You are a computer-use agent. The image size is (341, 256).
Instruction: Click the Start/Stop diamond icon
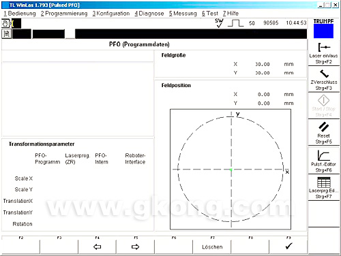[323, 100]
